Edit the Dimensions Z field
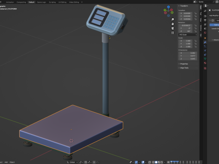 188,59
